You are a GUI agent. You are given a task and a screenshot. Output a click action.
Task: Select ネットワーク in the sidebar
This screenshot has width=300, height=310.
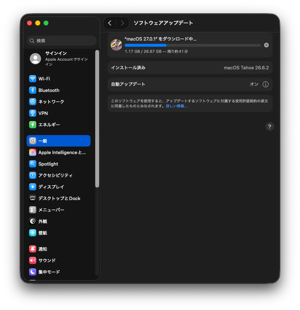pos(59,102)
